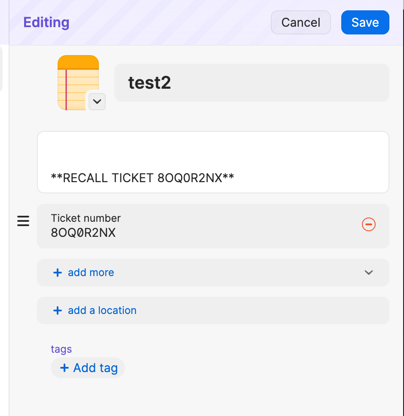Click the RECALL TICKET notes text
The width and height of the screenshot is (404, 416).
click(142, 177)
